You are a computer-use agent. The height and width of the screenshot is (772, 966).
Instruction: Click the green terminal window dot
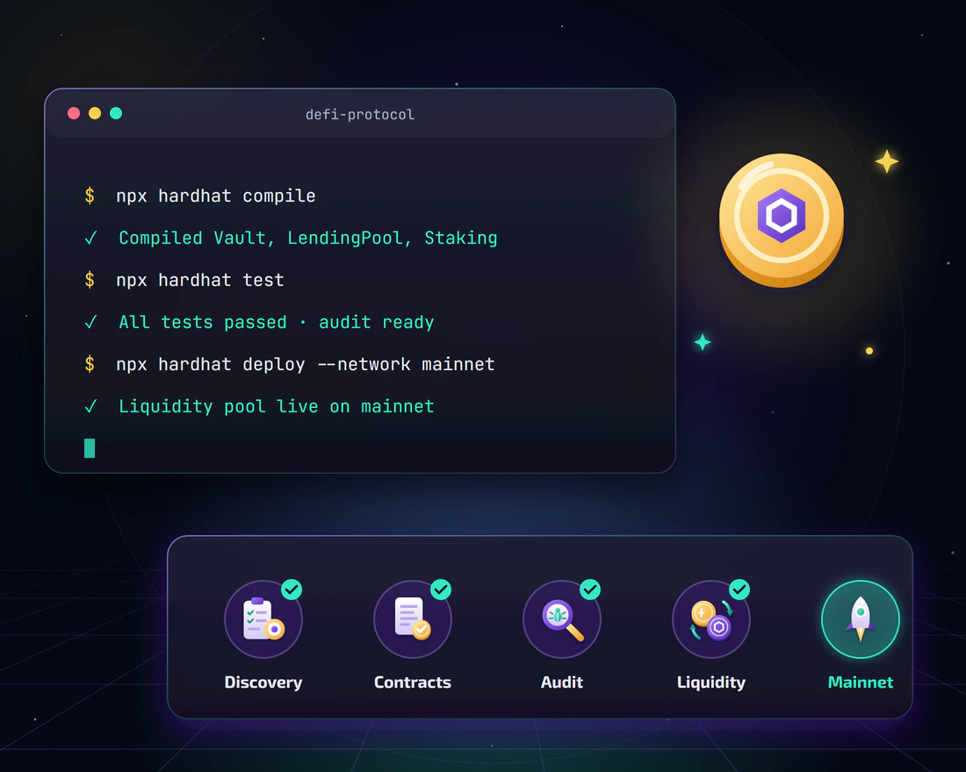click(x=116, y=113)
